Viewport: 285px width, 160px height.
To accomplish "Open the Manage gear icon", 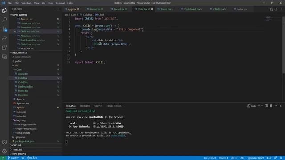I will (x=4, y=151).
